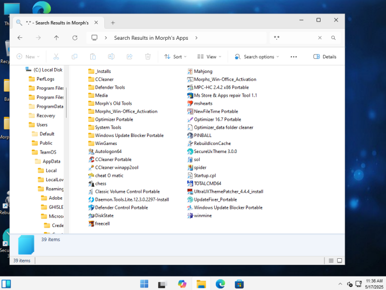This screenshot has height=290, width=386.
Task: Open the Search options dropdown
Action: tap(257, 57)
